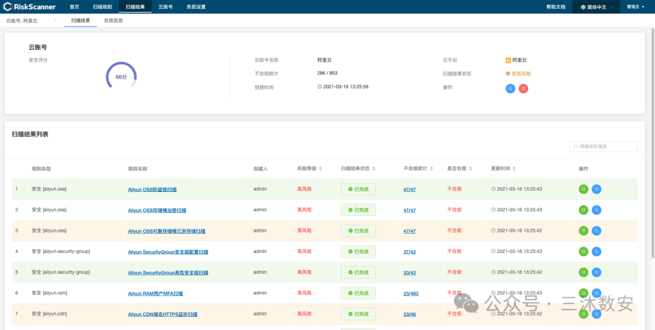The height and width of the screenshot is (330, 655).
Task: Click green edit icon for CDN域名HTTPS监听扫描 row
Action: tap(583, 314)
